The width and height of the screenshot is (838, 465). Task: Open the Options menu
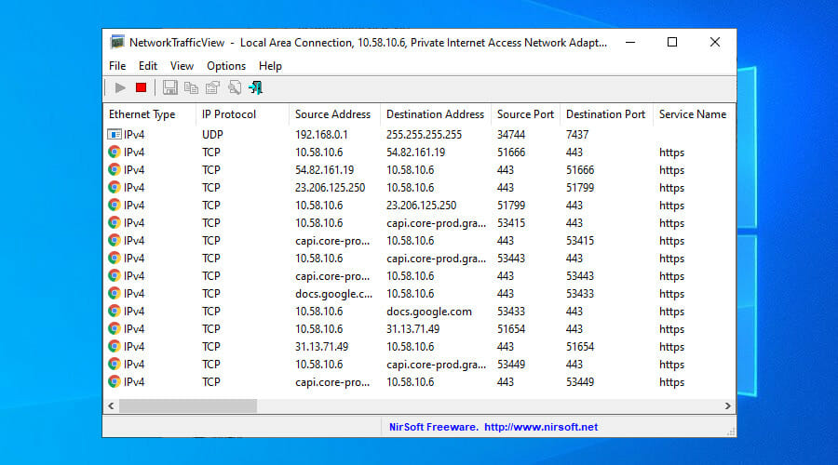coord(226,66)
